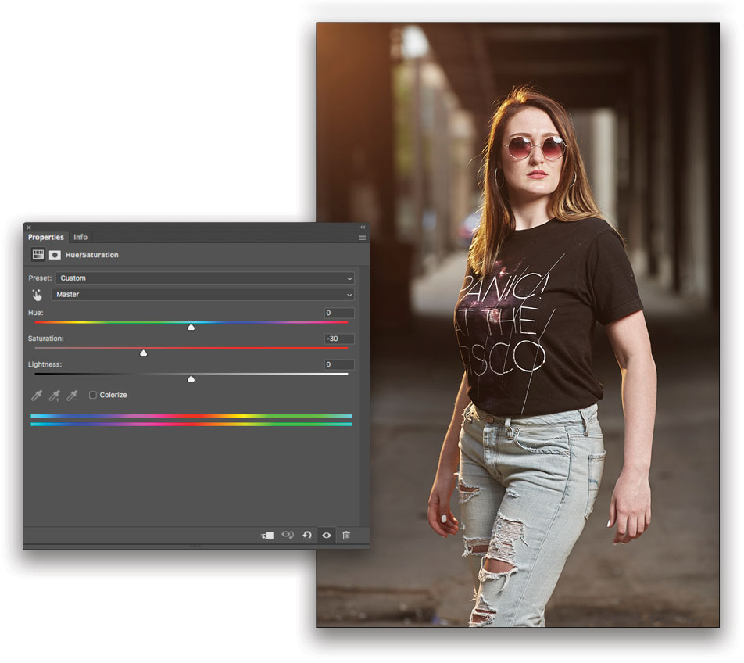Open the Master channel dropdown
Image resolution: width=744 pixels, height=663 pixels.
pos(203,295)
